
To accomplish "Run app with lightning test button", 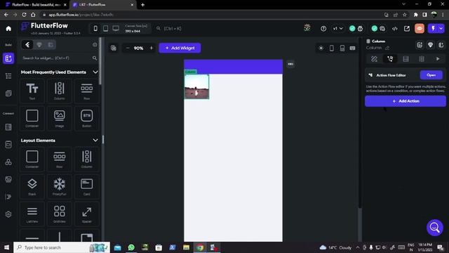I will pos(433,28).
